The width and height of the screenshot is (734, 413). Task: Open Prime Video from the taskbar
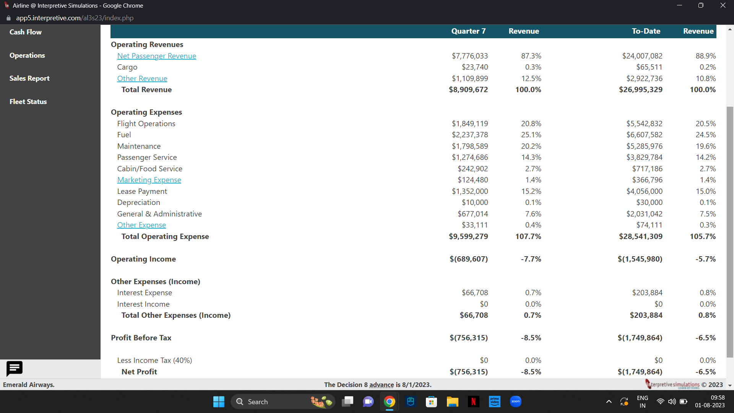coord(494,402)
